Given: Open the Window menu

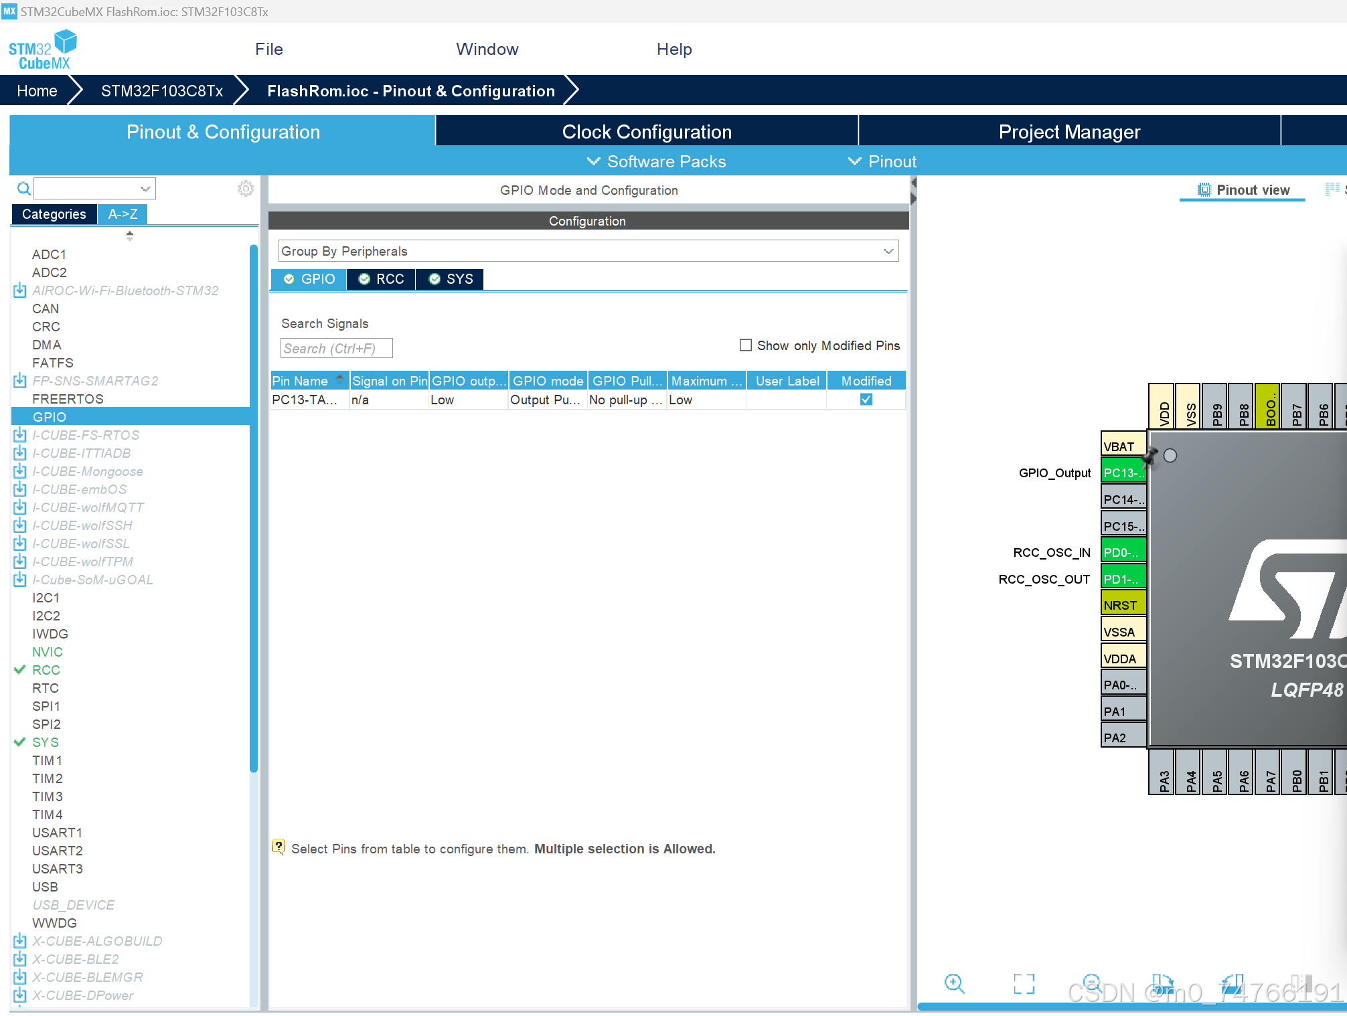Looking at the screenshot, I should coord(487,49).
